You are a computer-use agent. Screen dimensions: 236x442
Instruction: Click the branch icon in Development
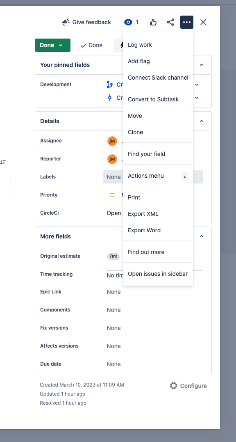tap(110, 85)
